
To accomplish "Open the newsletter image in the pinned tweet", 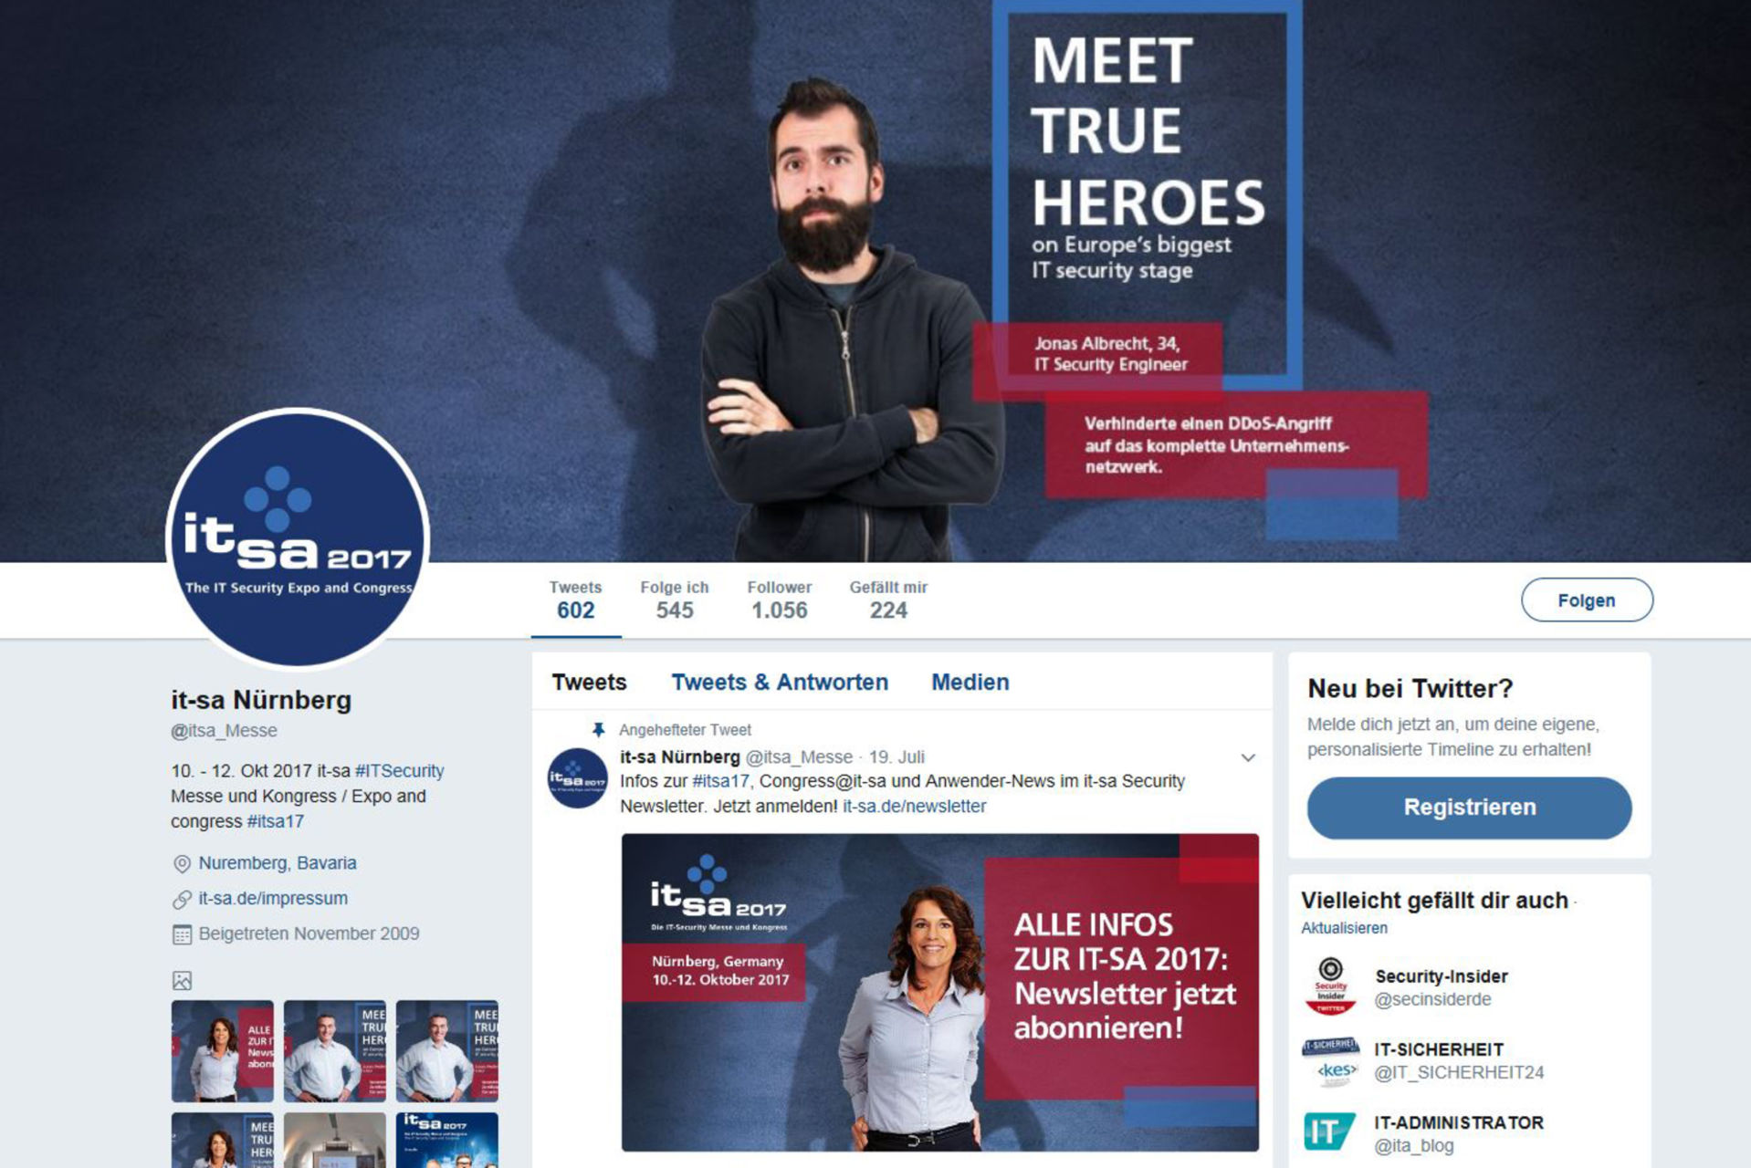I will 940,993.
